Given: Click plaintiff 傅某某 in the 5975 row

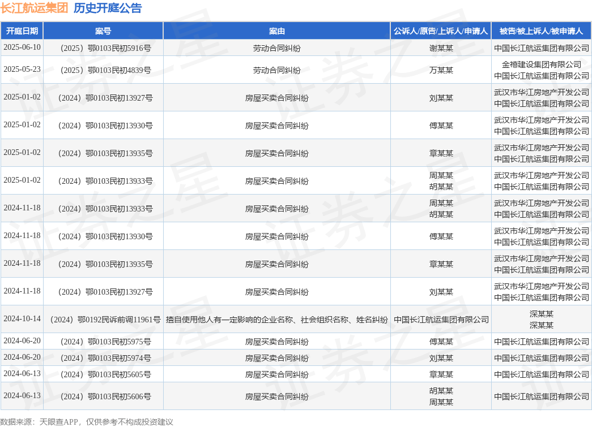Looking at the screenshot, I should pos(441,342).
